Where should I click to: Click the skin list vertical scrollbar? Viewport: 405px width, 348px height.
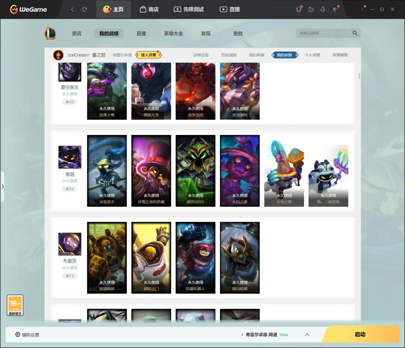[x=359, y=76]
